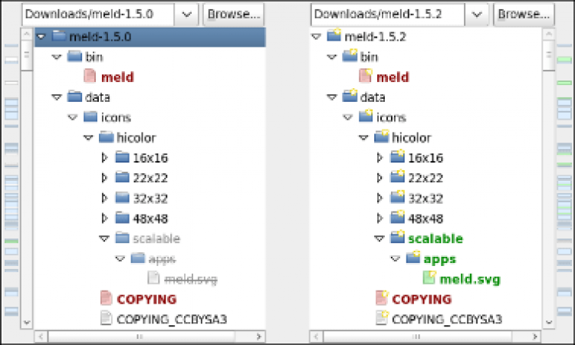Viewport: 575px width, 345px height.
Task: Select the 32x32 label in left pane
Action: pyautogui.click(x=150, y=199)
